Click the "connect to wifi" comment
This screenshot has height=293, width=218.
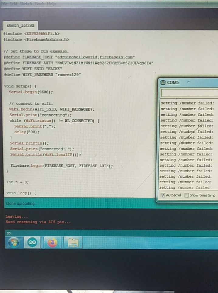click(31, 104)
